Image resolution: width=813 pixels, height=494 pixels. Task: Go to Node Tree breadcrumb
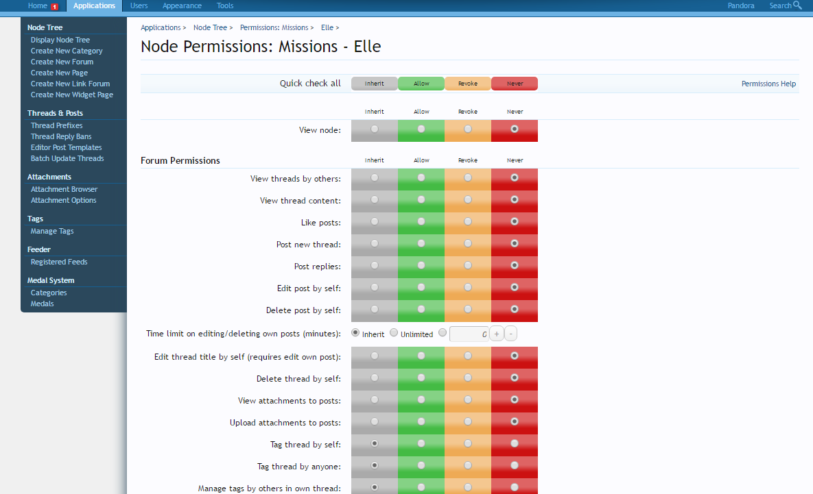209,27
